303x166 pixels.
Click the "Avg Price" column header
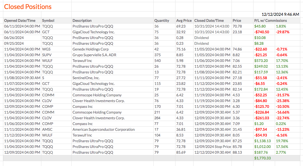tap(184, 20)
